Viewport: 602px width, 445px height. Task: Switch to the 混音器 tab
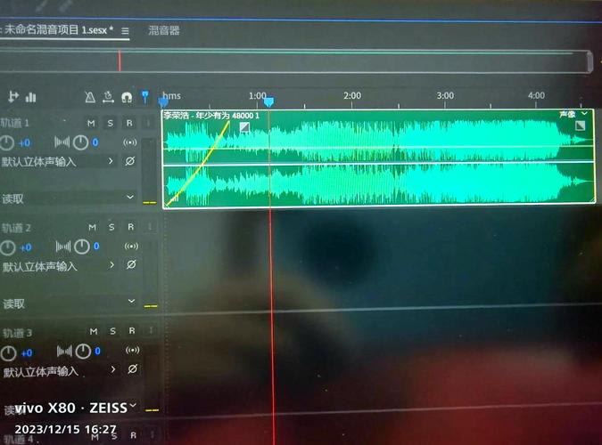164,30
